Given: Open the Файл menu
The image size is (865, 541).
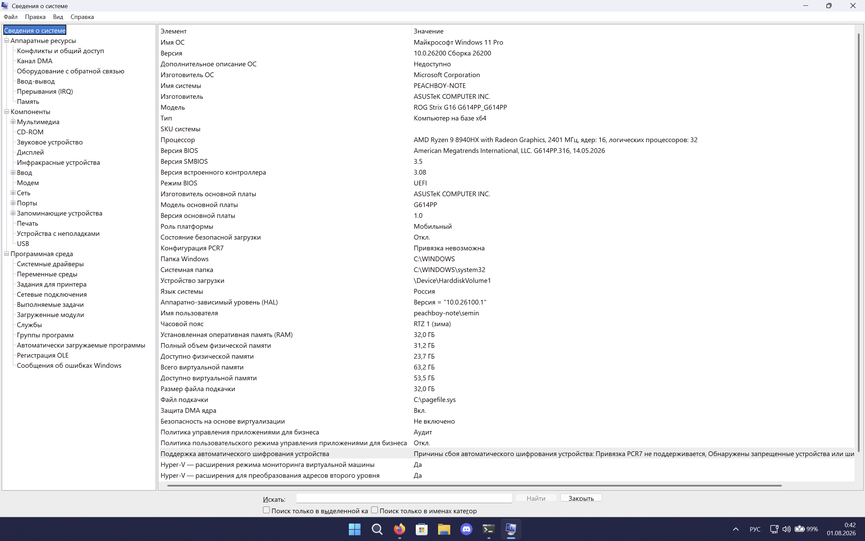Looking at the screenshot, I should (x=11, y=17).
